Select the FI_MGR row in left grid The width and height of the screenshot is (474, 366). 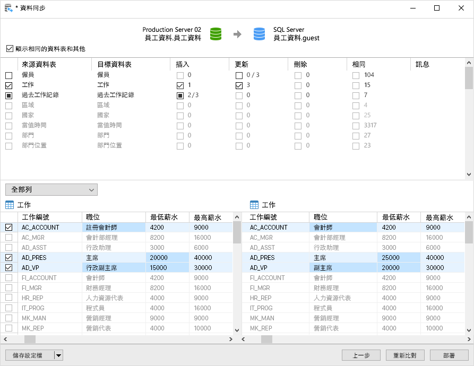(116, 288)
